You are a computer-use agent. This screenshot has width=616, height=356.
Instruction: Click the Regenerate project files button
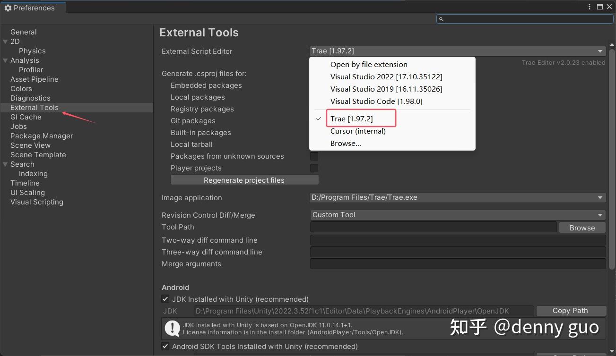click(244, 180)
